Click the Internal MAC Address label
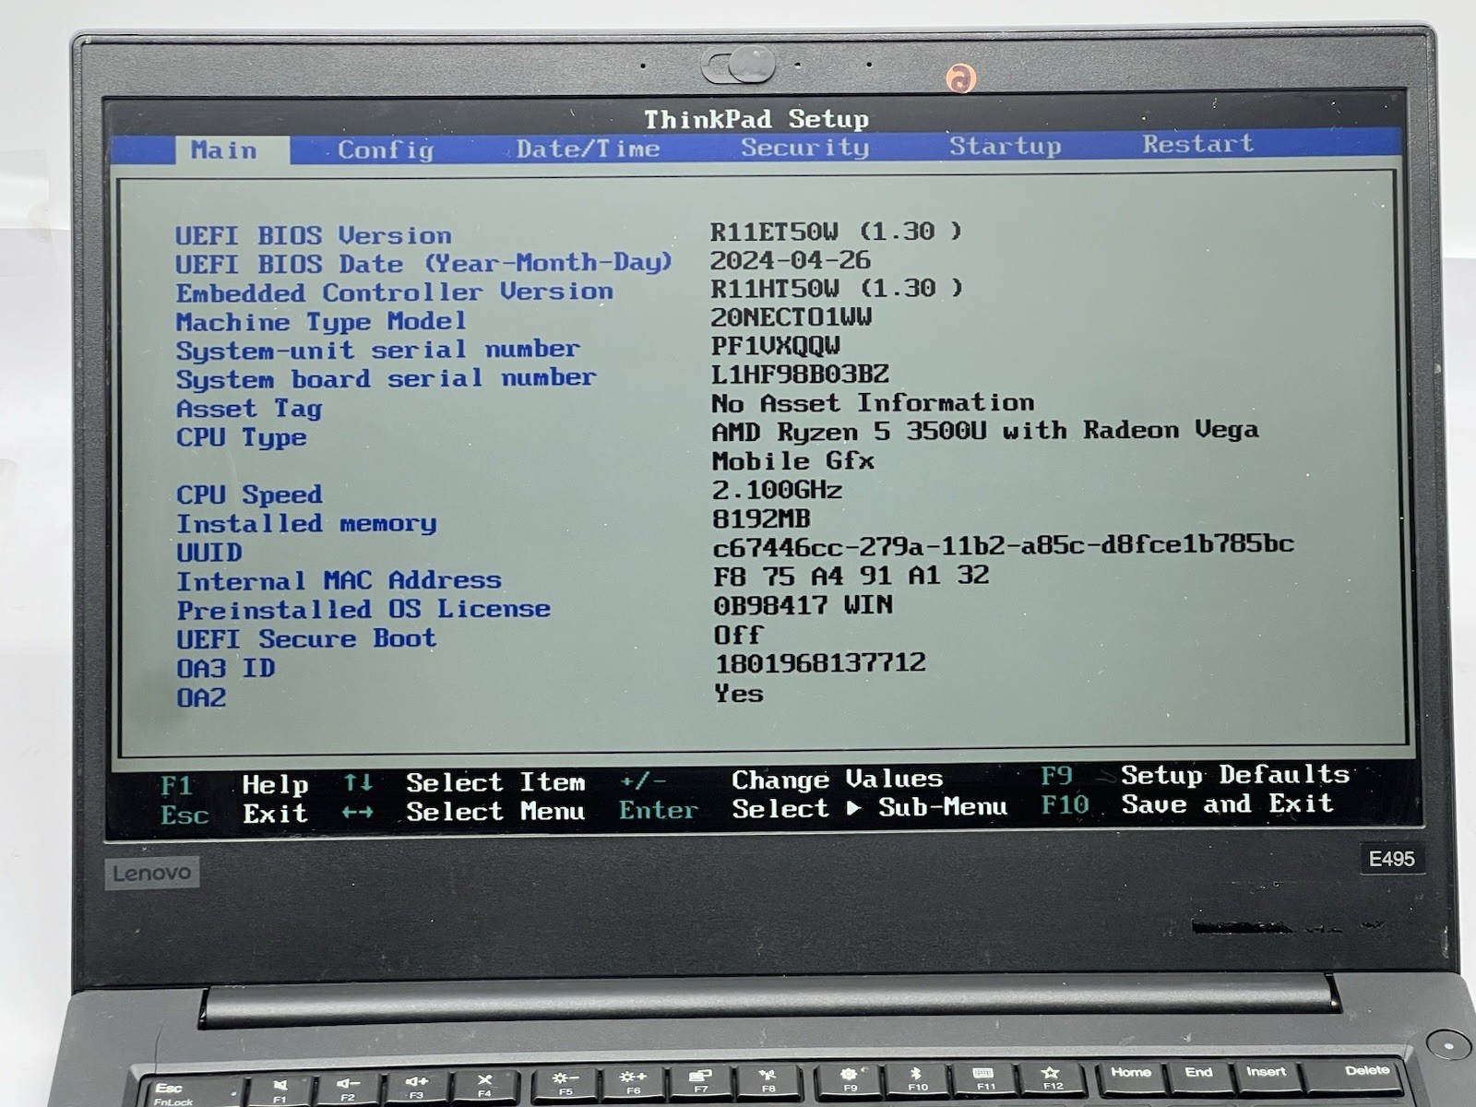This screenshot has width=1476, height=1107. (339, 581)
